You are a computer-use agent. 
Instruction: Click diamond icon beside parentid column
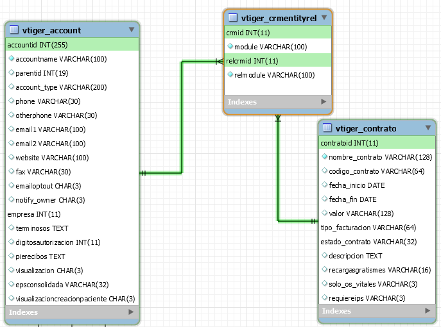pyautogui.click(x=12, y=72)
